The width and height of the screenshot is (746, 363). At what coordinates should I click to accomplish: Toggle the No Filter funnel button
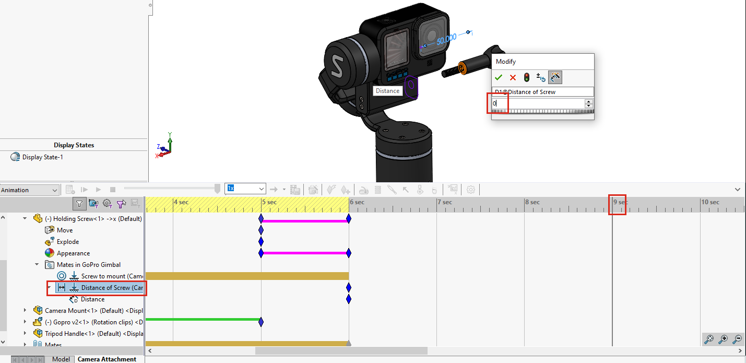[79, 204]
